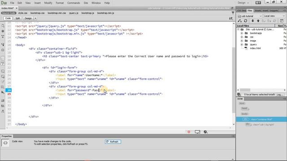287x161 pixels.
Task: Click the Get files down-arrow icon
Action: tap(252, 21)
